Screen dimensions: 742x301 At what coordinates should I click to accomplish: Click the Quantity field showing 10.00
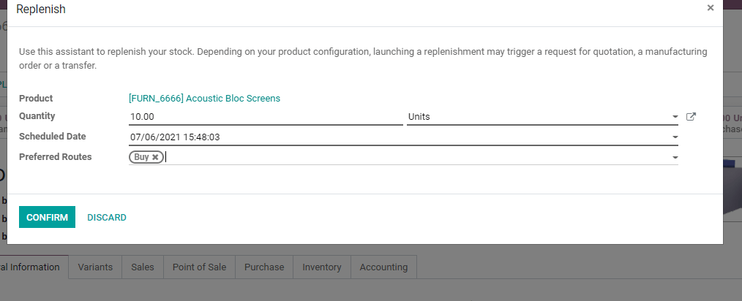(265, 117)
